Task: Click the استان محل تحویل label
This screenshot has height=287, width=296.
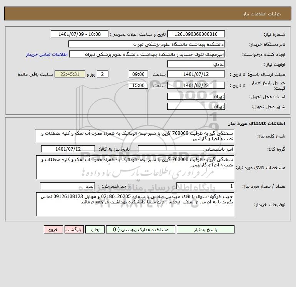Action: 267,97
